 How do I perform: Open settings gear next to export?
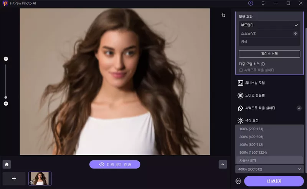pos(238,181)
